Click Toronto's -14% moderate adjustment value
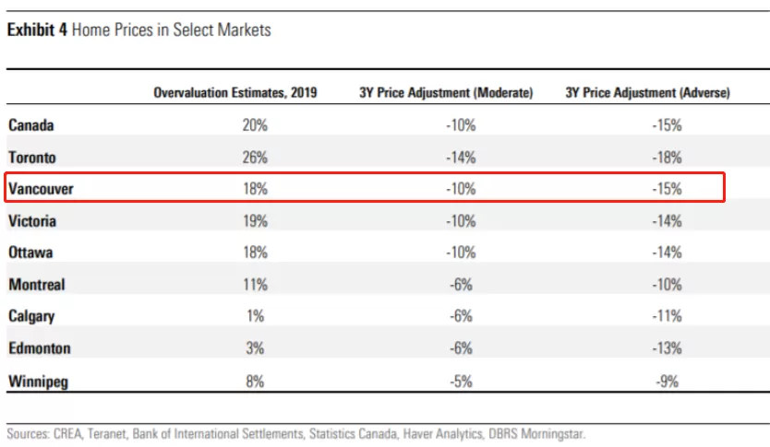Viewport: 770px width, 447px height. 461,158
